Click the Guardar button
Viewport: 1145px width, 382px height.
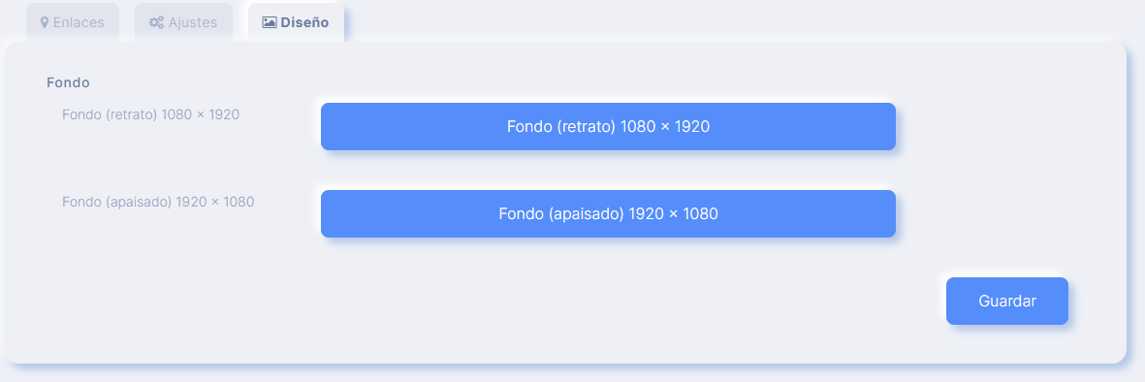(x=1007, y=301)
